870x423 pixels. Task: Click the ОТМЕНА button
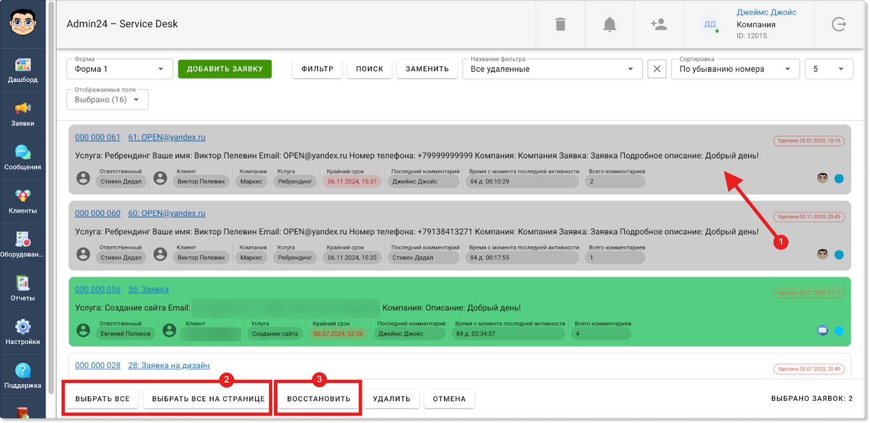(449, 399)
